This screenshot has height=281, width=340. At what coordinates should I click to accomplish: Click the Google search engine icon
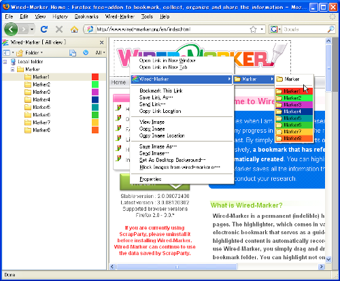(274, 29)
